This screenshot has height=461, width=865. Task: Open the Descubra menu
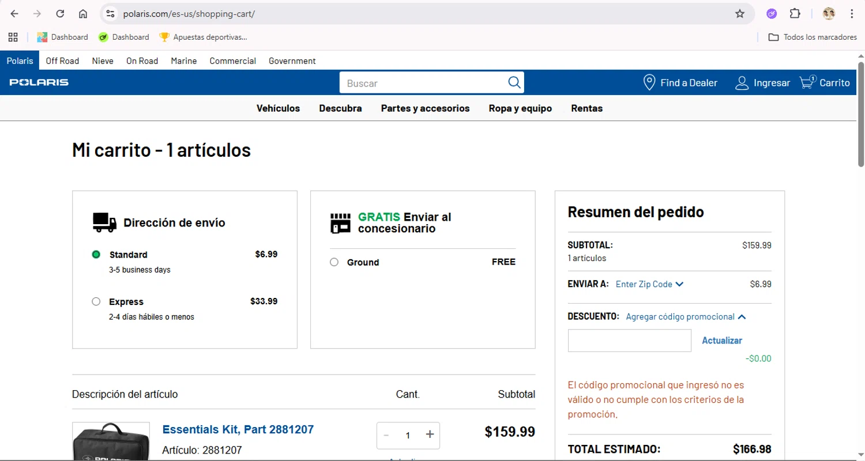click(340, 108)
